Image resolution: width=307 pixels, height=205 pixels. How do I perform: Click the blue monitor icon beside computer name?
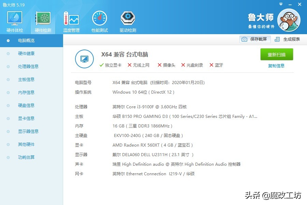84,59
